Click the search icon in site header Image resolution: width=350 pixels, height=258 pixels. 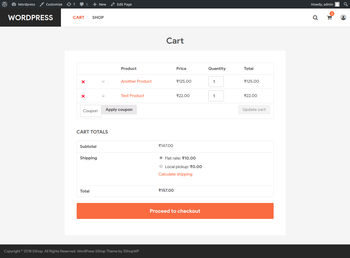pos(315,18)
